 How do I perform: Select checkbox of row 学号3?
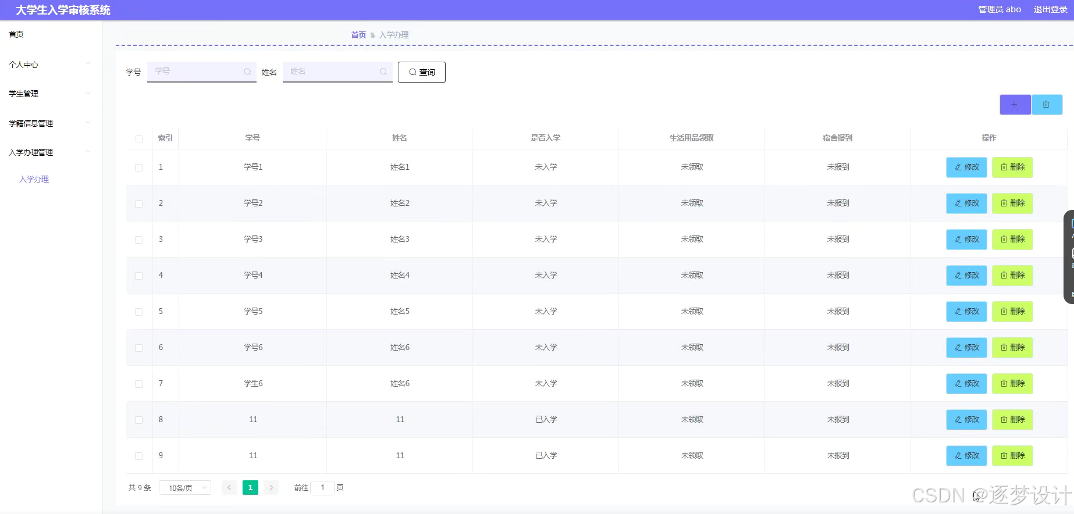click(x=139, y=240)
